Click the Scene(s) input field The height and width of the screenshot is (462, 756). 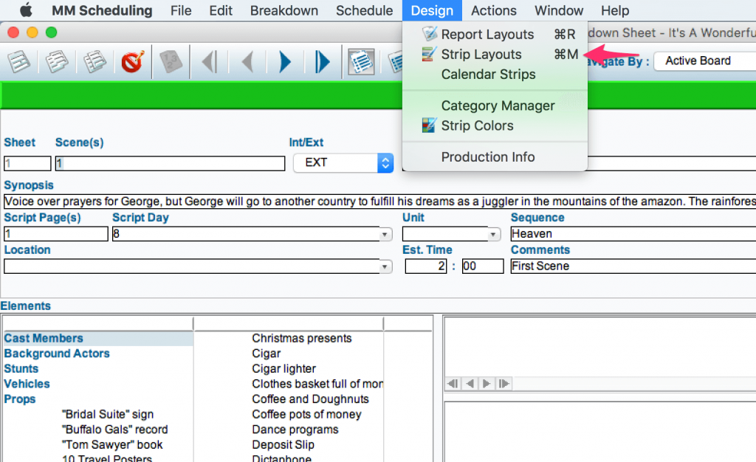coord(171,163)
